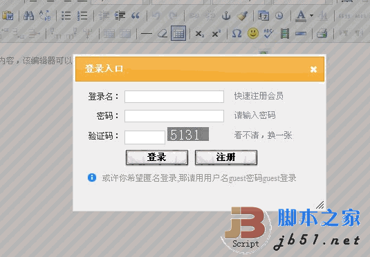Click the eraser clear formatting icon
370x257 pixels.
click(x=163, y=34)
